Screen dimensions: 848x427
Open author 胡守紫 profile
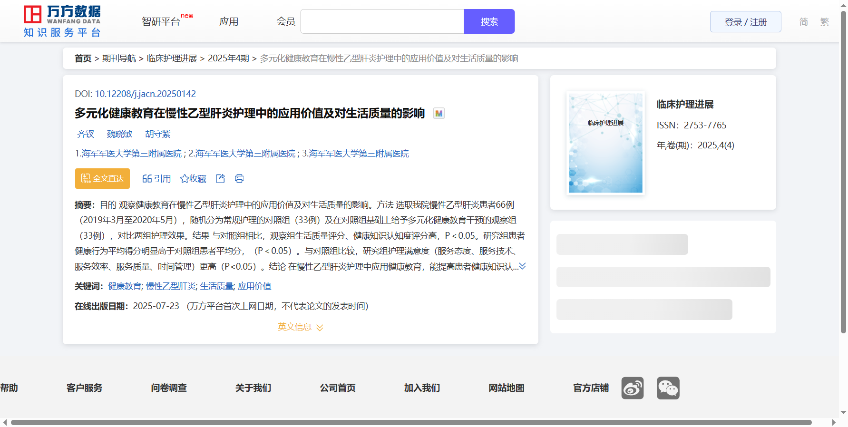tap(158, 134)
